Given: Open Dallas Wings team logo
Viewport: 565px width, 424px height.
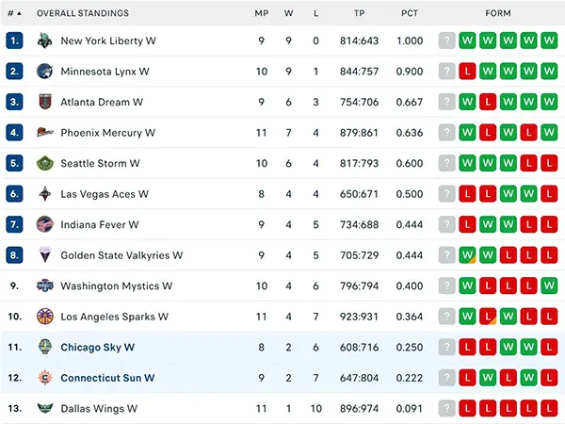Looking at the screenshot, I should click(x=45, y=409).
